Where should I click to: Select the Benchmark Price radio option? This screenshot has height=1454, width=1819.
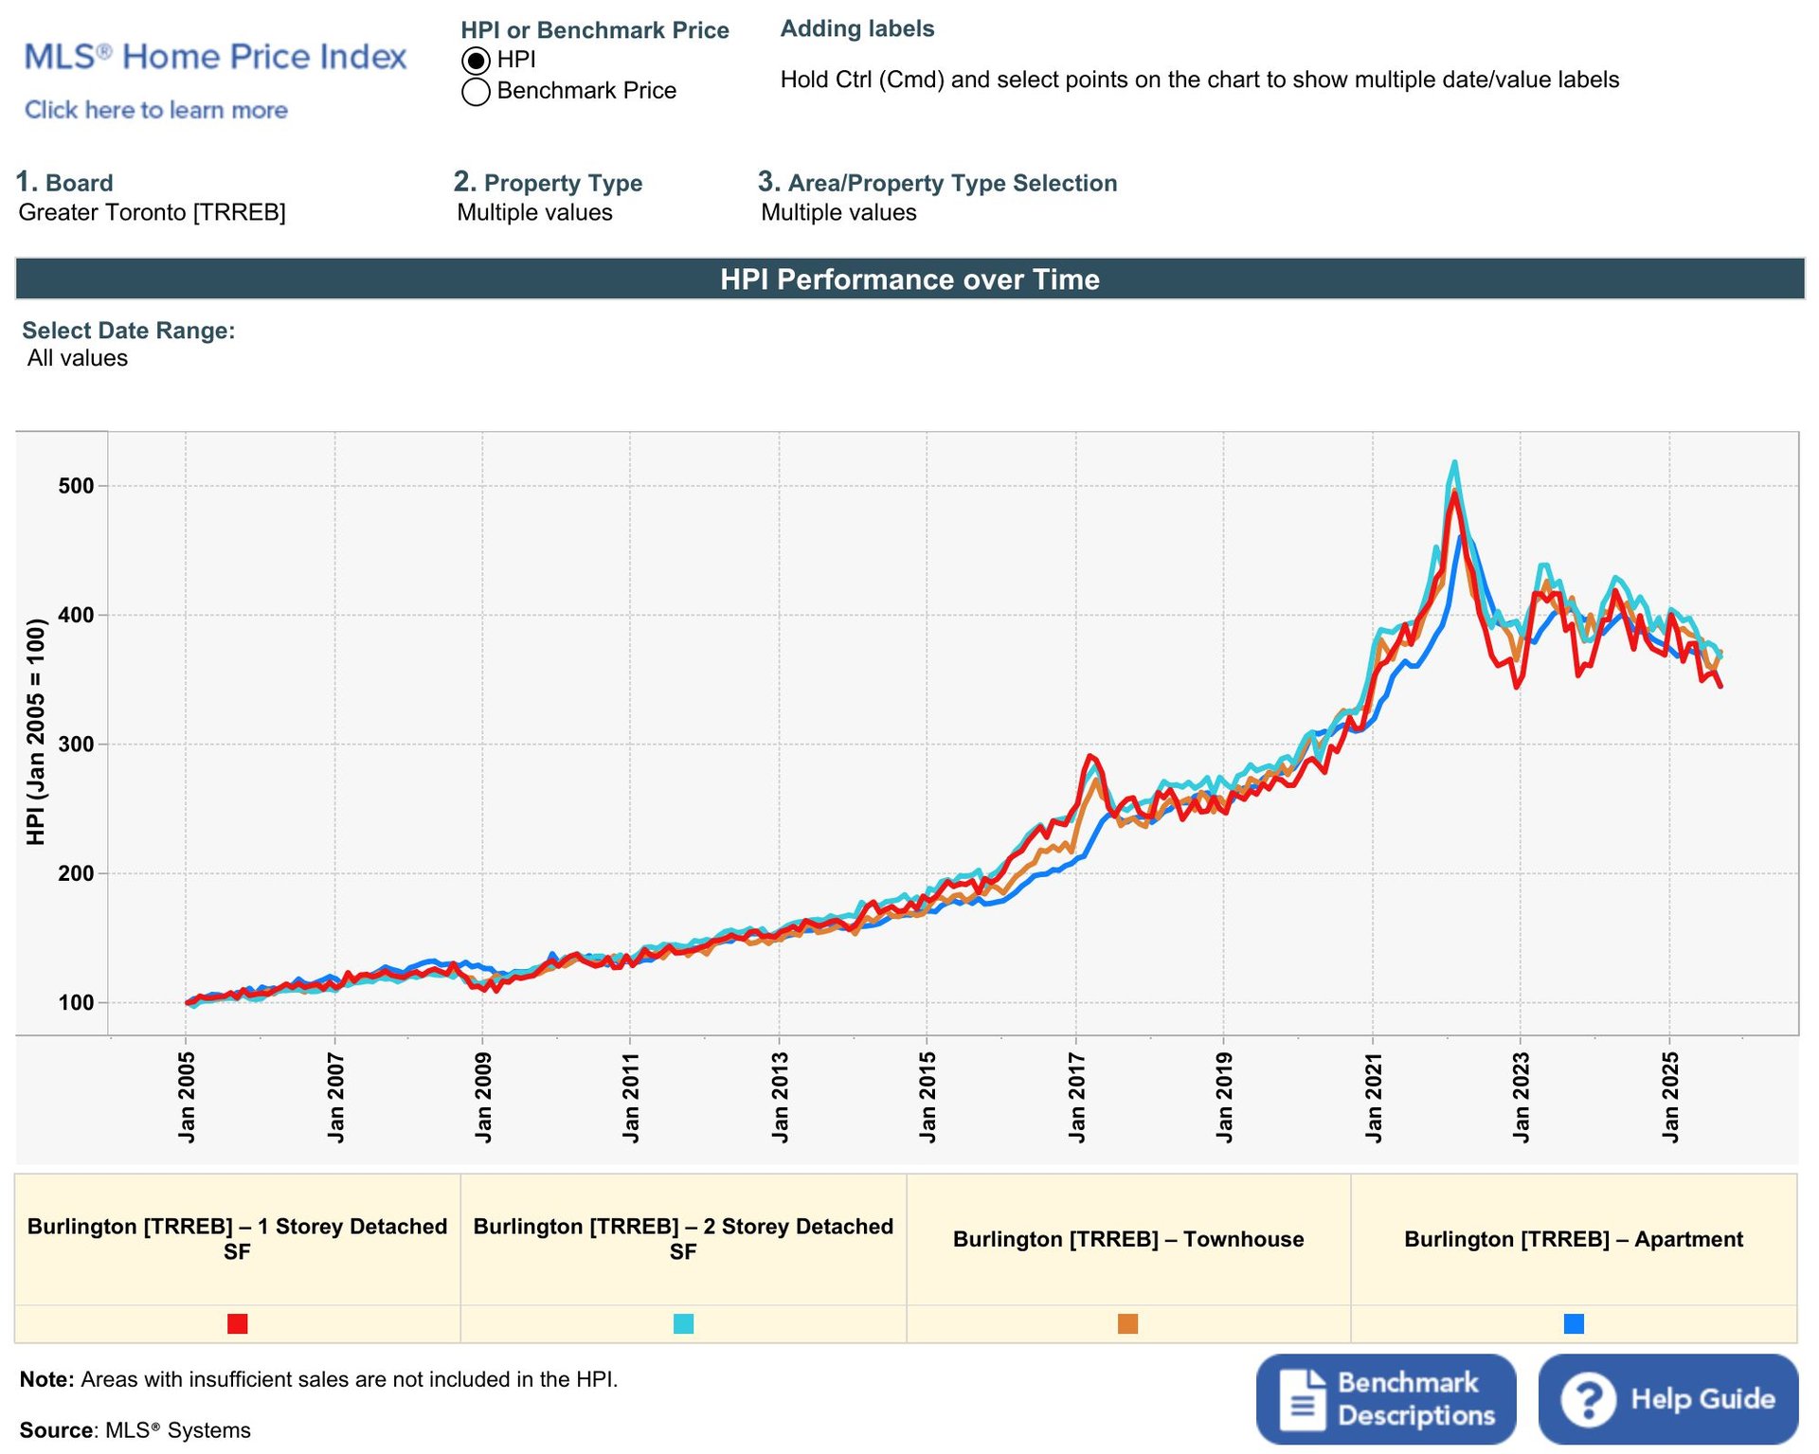click(x=476, y=92)
